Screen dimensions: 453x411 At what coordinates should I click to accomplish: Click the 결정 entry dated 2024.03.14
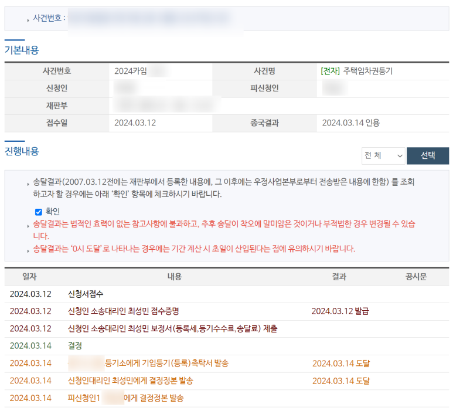point(75,345)
